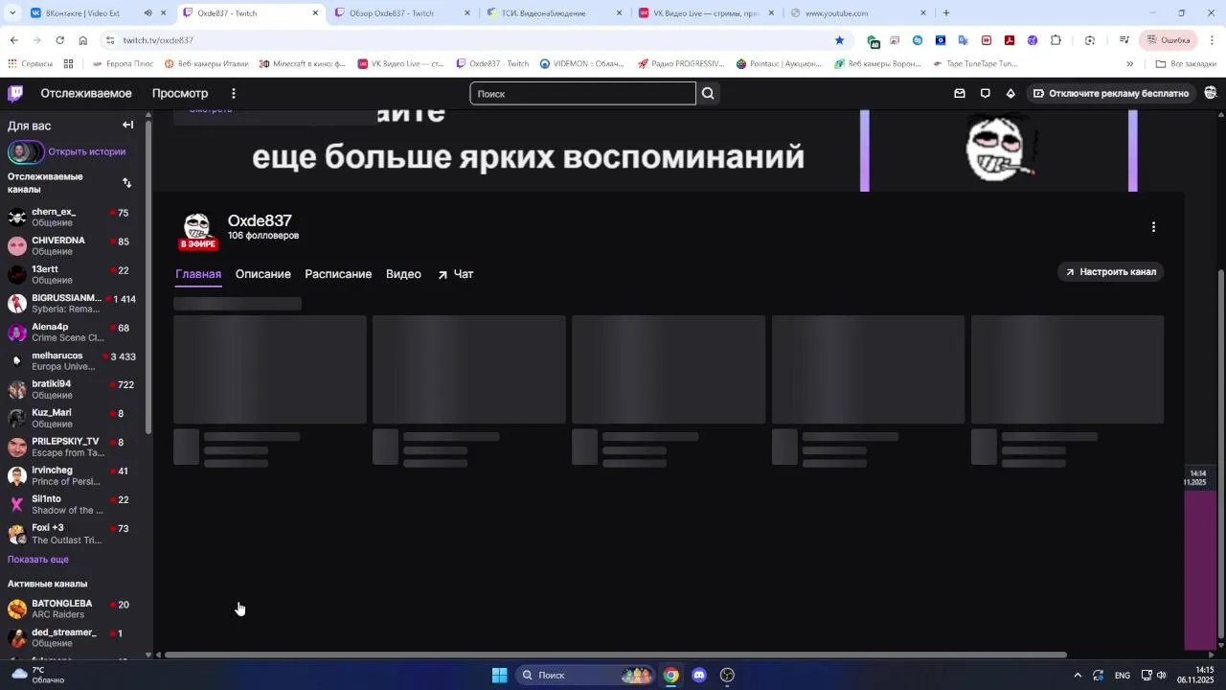This screenshot has width=1226, height=690.
Task: Click Открыть истории link
Action: click(x=87, y=151)
